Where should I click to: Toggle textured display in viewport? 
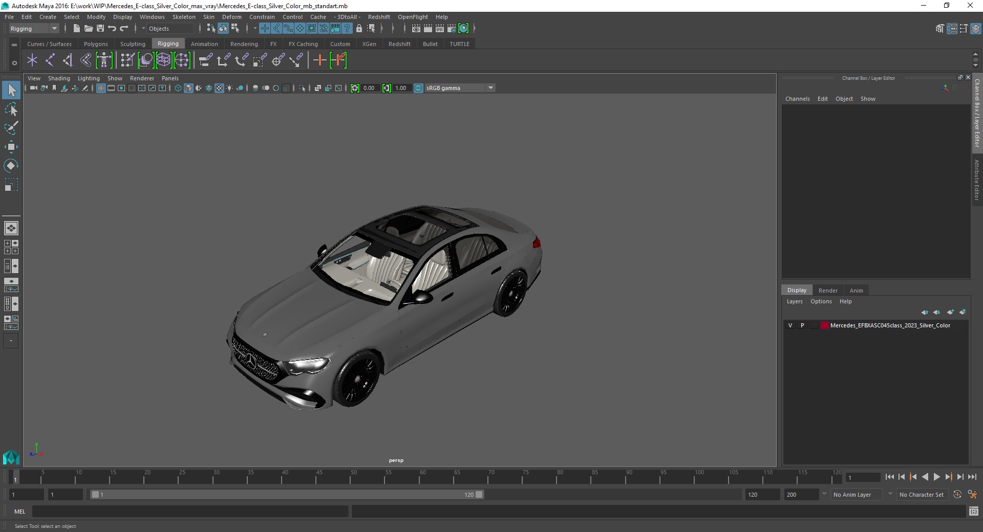coord(219,88)
